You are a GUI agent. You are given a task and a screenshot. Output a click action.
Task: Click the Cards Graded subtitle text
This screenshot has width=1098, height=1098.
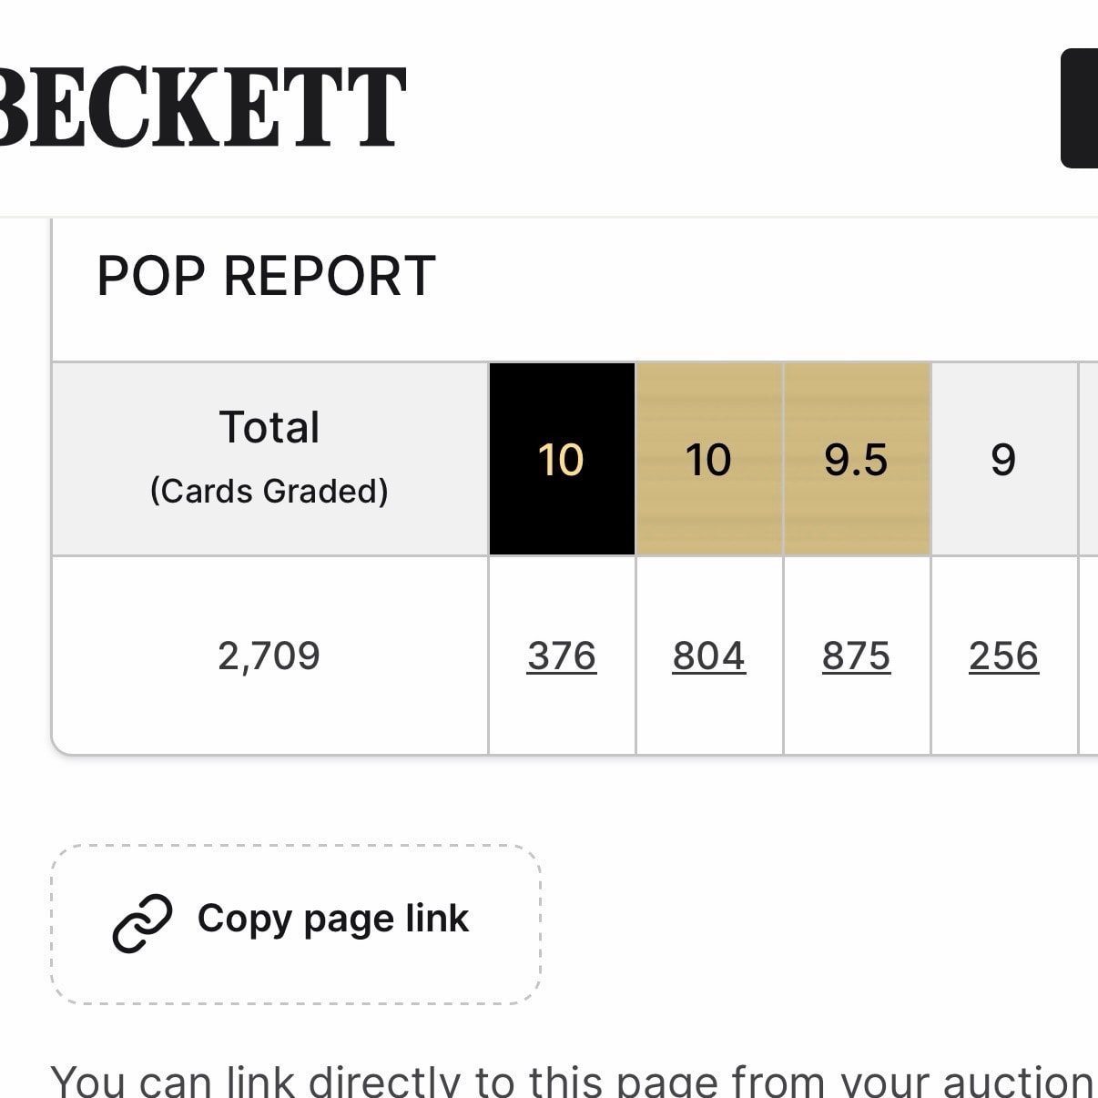pos(269,491)
